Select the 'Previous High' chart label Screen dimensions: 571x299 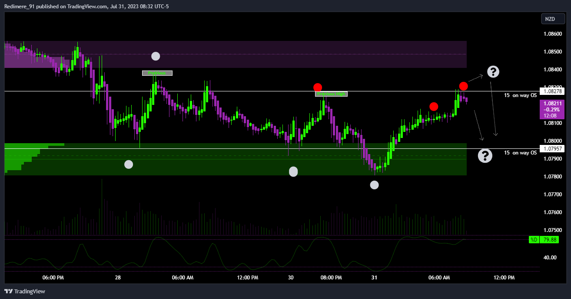[x=332, y=94]
